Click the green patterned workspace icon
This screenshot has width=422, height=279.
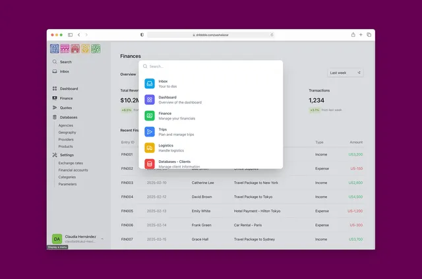(96, 49)
